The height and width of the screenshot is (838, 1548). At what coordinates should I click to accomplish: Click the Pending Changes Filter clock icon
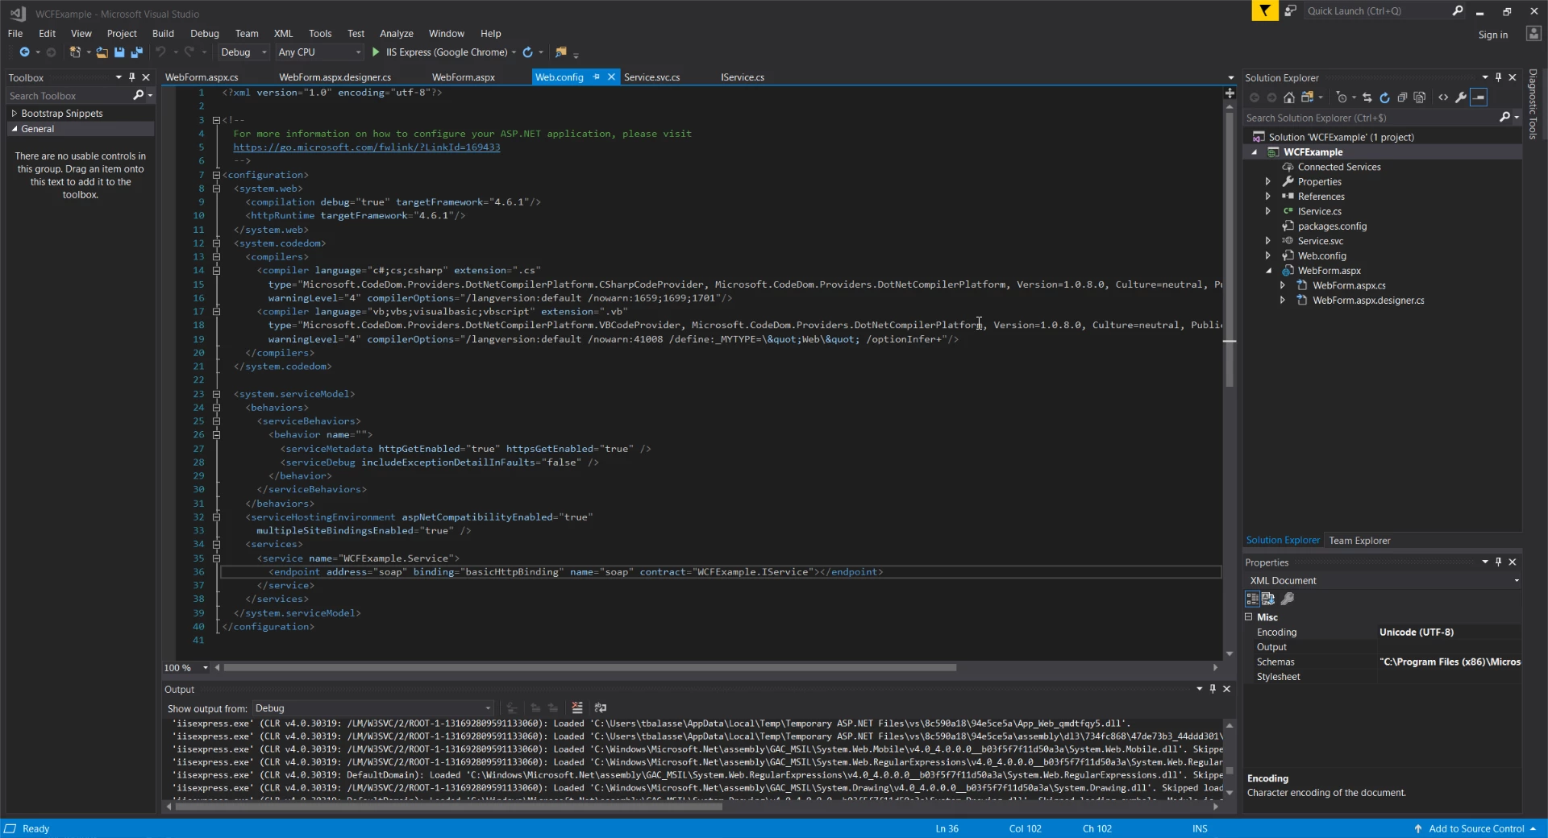pos(1342,97)
